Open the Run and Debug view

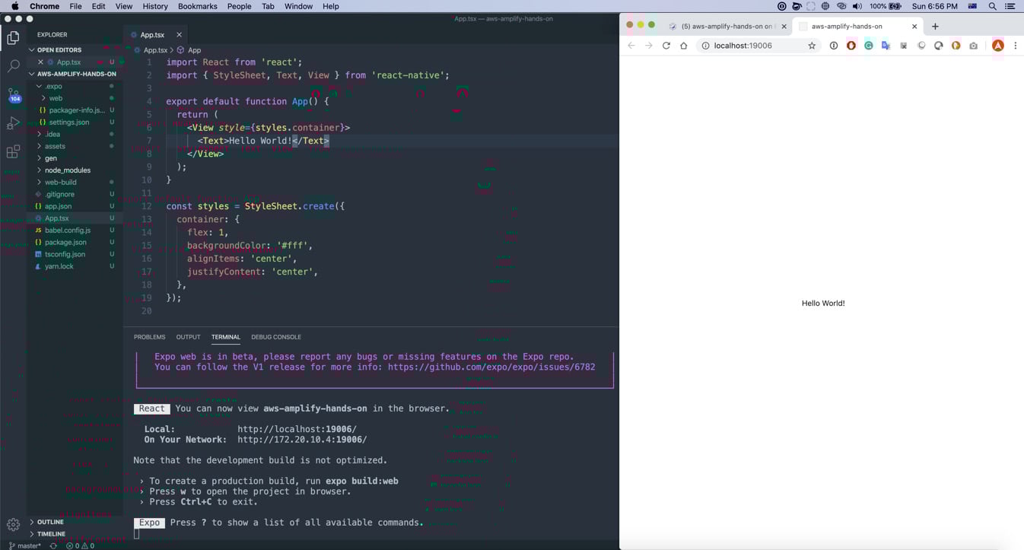click(13, 123)
